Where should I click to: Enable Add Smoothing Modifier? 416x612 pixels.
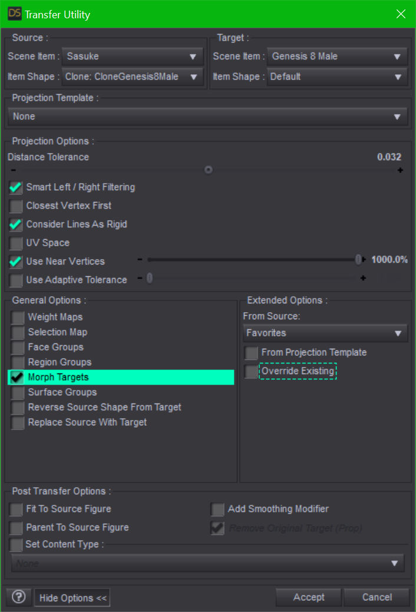coord(218,510)
